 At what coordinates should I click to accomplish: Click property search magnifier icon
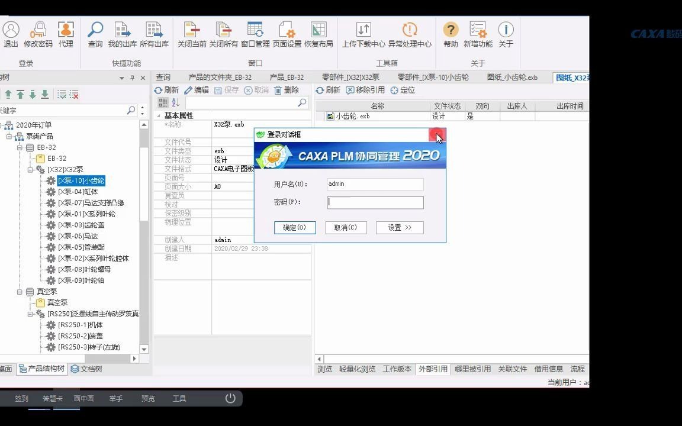pos(303,102)
